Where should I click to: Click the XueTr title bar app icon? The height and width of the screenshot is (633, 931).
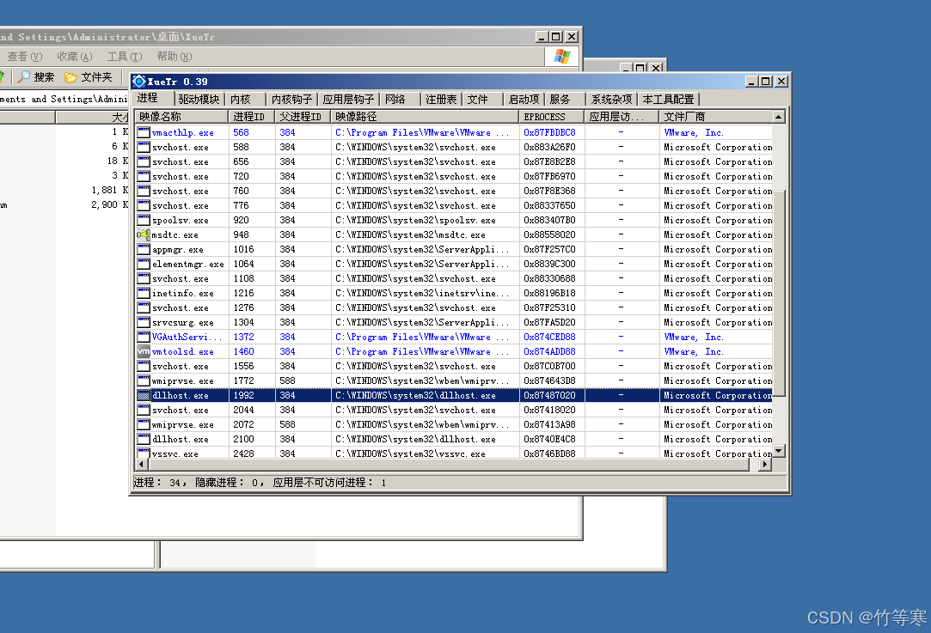pos(139,82)
